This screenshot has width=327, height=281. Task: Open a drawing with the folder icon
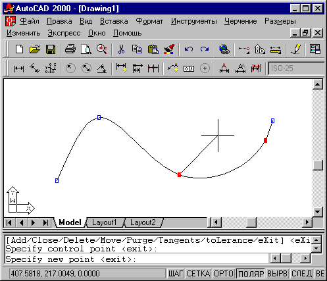pos(35,49)
